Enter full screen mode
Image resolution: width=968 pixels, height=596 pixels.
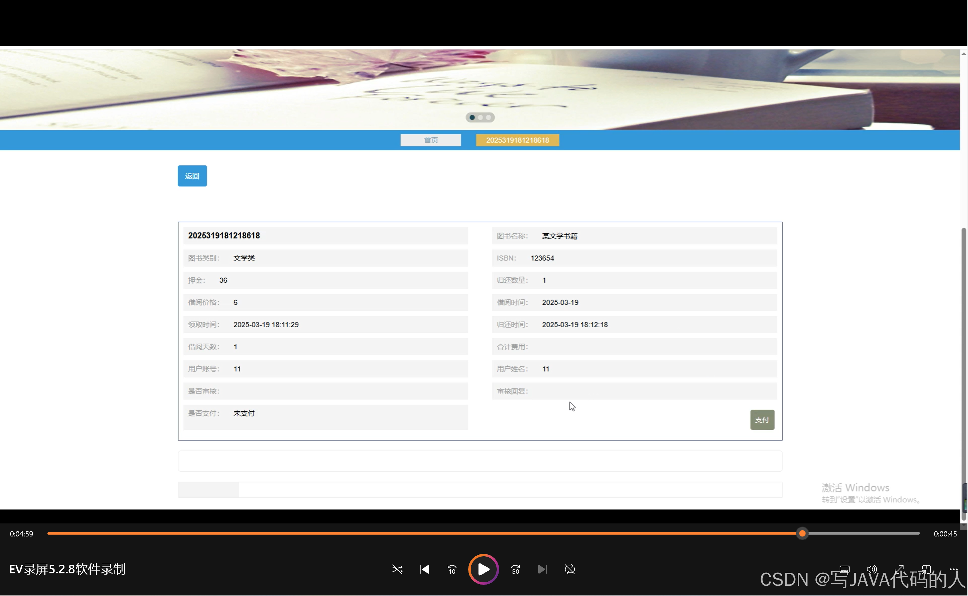(899, 569)
